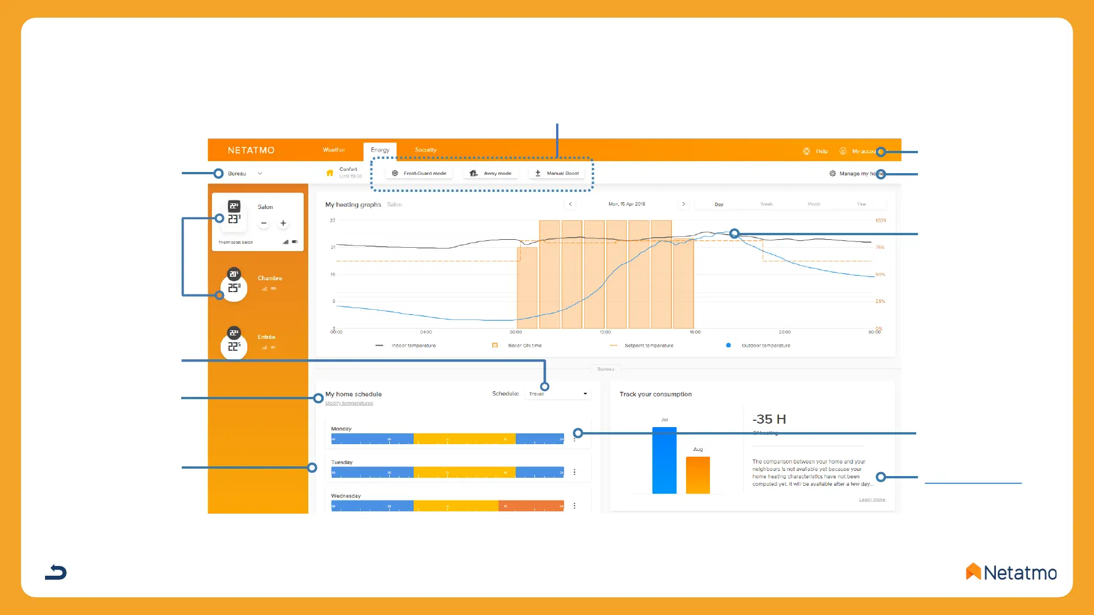1094x615 pixels.
Task: Click My heating graphs heading
Action: click(x=353, y=204)
